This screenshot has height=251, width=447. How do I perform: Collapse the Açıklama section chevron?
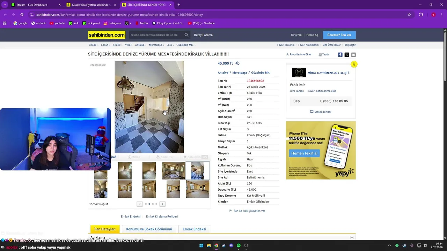(x=352, y=237)
